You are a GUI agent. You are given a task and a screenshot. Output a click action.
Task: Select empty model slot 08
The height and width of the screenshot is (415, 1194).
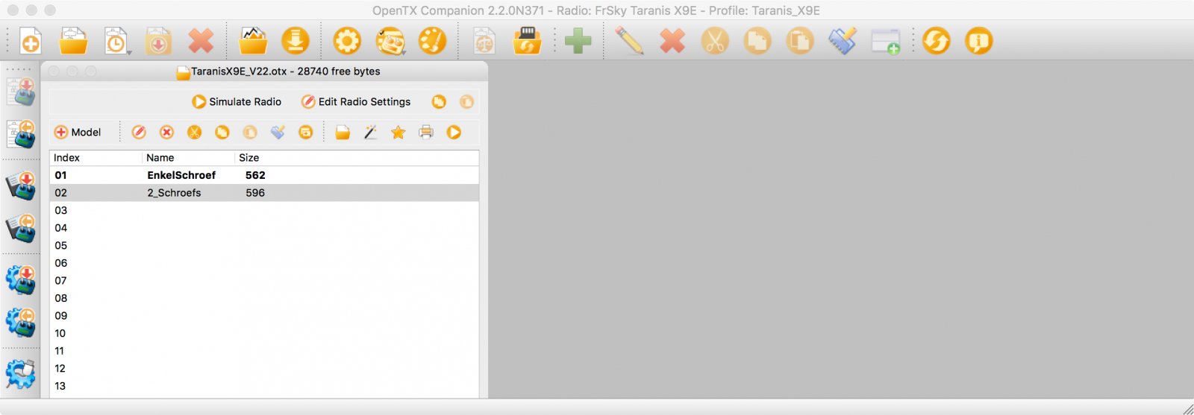264,298
